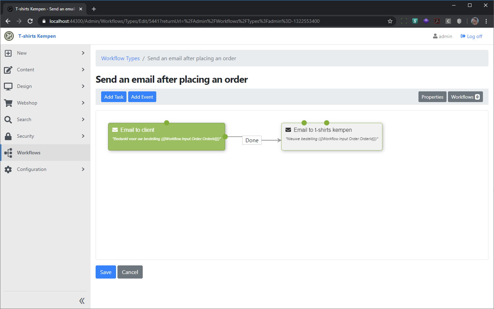
Task: Expand the Configuration menu chevron
Action: (83, 169)
